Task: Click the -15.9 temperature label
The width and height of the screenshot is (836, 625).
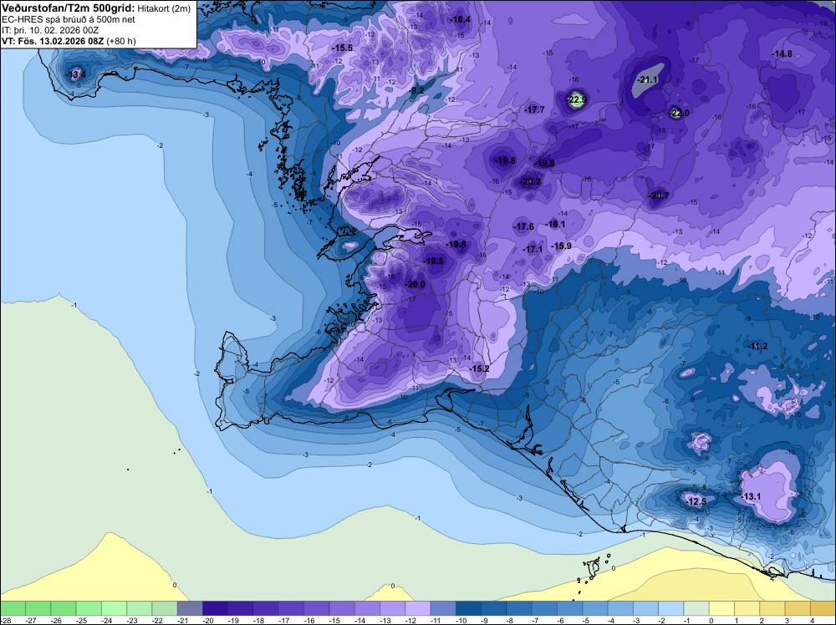Action: click(562, 246)
